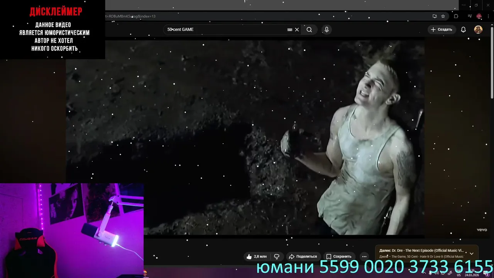Open the Windows notification center icon
Image resolution: width=494 pixels, height=278 pixels.
(x=486, y=273)
